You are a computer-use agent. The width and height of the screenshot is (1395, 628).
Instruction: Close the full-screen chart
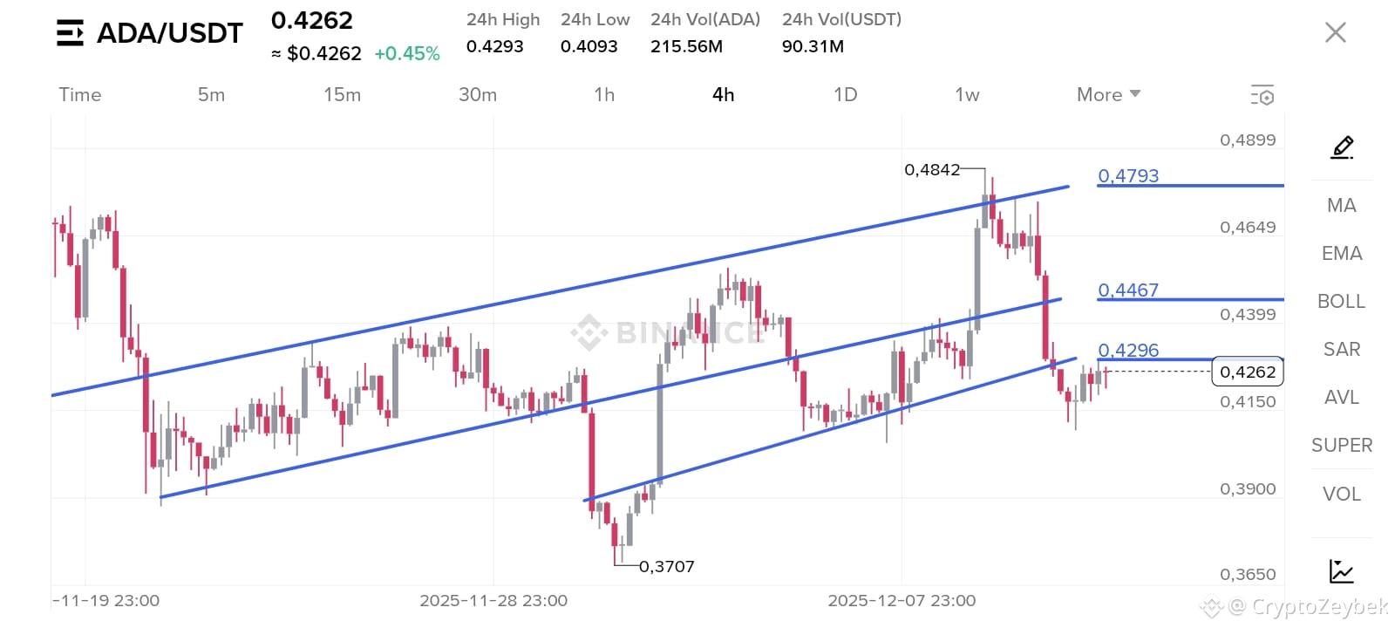(x=1335, y=33)
